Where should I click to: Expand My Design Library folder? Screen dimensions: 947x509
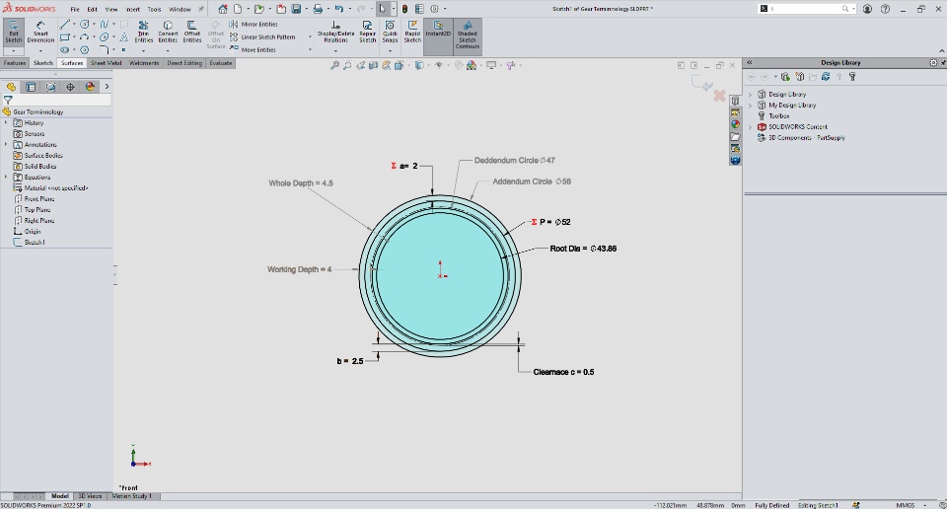point(750,106)
